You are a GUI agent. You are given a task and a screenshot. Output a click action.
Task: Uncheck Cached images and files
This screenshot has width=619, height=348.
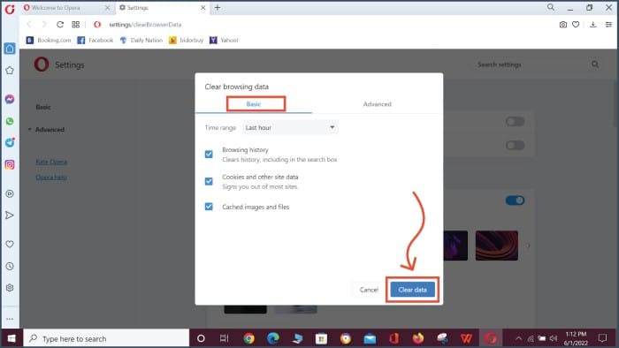point(209,207)
